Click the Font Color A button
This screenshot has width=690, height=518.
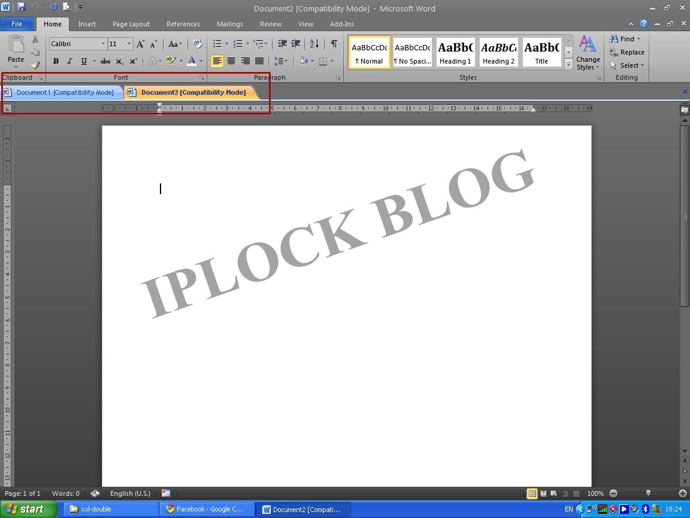coord(192,61)
